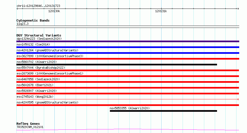247x133 pixels.
Task: Click the red esv2673699 variant bar
Action: coord(128,76)
